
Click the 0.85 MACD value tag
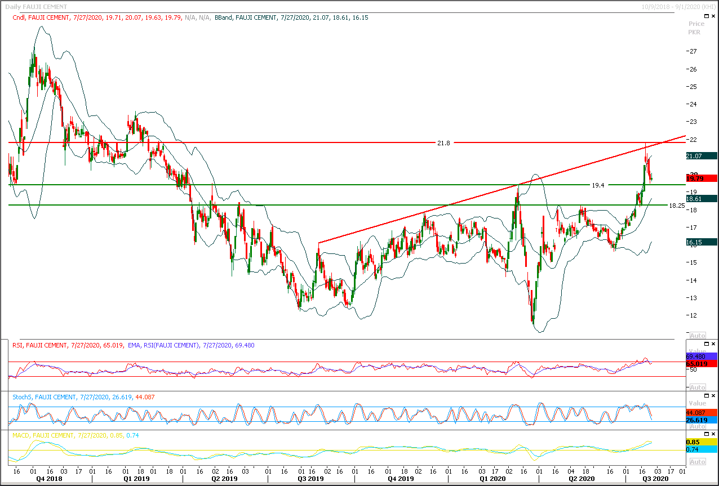tap(702, 443)
